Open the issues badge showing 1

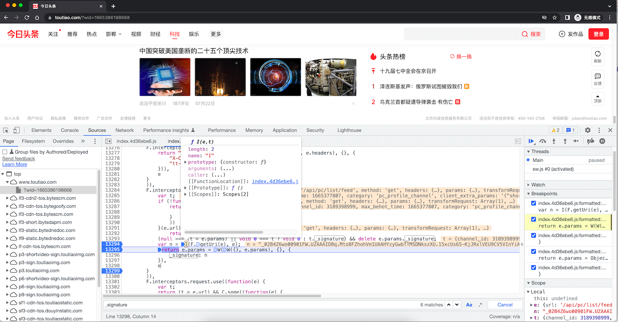coord(570,130)
